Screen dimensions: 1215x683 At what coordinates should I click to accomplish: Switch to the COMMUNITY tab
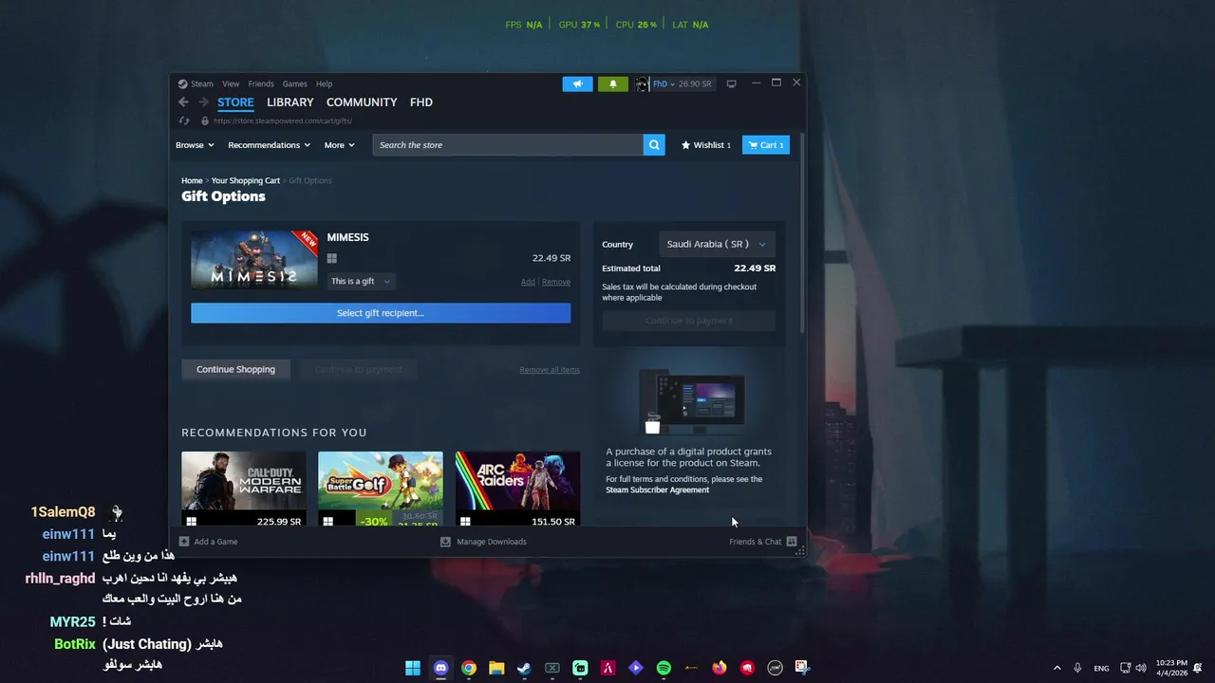(362, 102)
